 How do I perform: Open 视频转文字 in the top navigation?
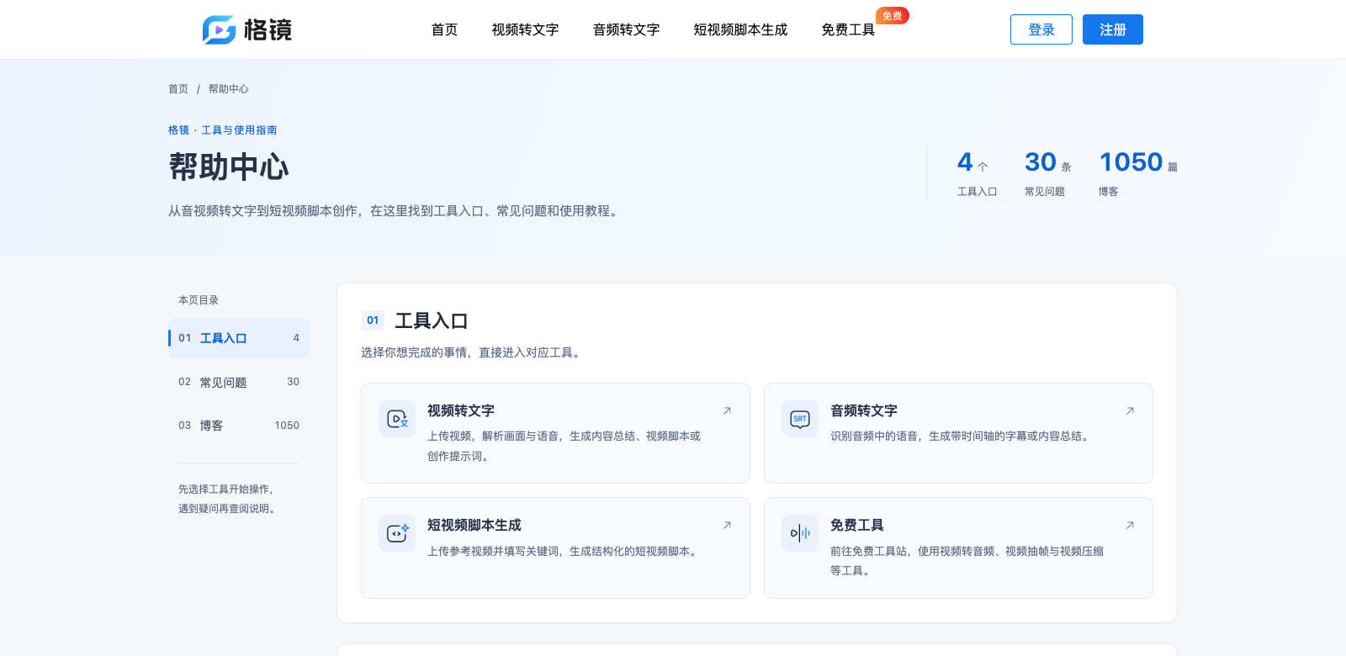tap(525, 29)
